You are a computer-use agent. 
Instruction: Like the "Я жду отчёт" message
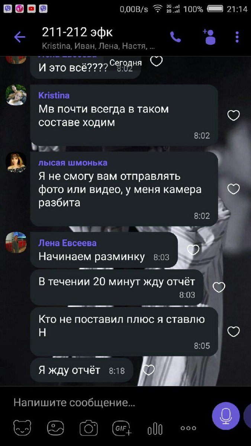pyautogui.click(x=148, y=370)
